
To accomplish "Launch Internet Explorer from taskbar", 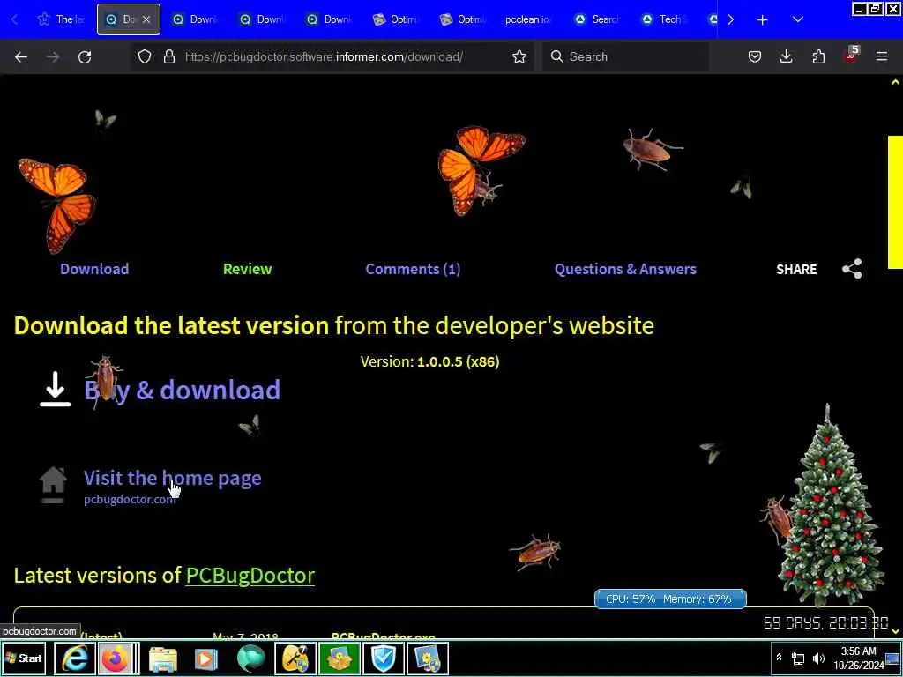I will [x=75, y=658].
